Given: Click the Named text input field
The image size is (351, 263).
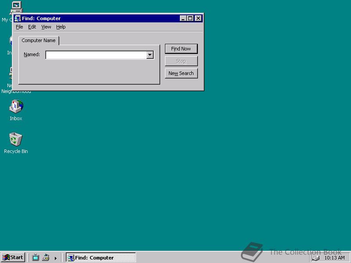Looking at the screenshot, I should (96, 55).
